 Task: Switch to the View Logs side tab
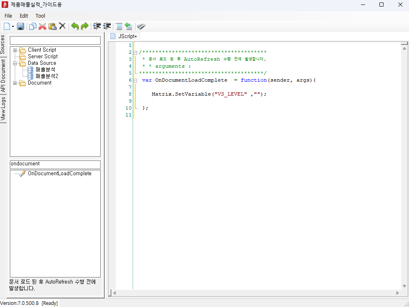coord(3,108)
